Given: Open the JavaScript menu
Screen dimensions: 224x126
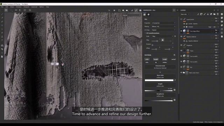Looking at the screenshot, I should [x=34, y=7].
